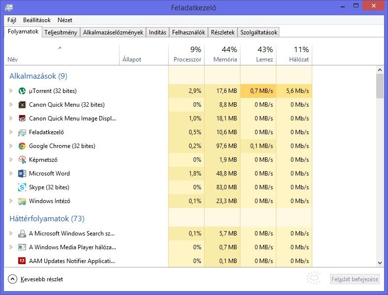Expand A Microsoft Windows Search entry

click(x=11, y=234)
